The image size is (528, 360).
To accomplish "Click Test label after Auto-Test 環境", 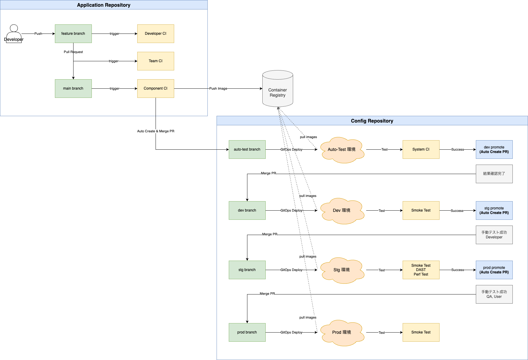I will coord(384,149).
